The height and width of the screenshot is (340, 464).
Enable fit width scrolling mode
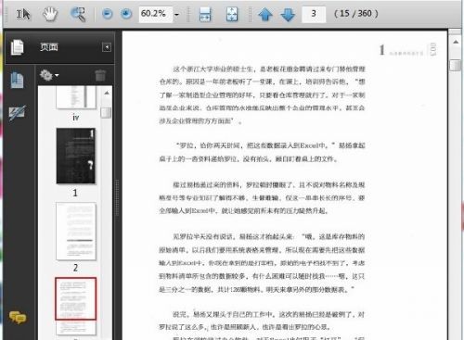pyautogui.click(x=205, y=14)
